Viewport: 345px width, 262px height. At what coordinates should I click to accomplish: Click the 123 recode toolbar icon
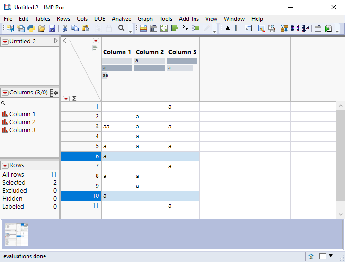248,28
